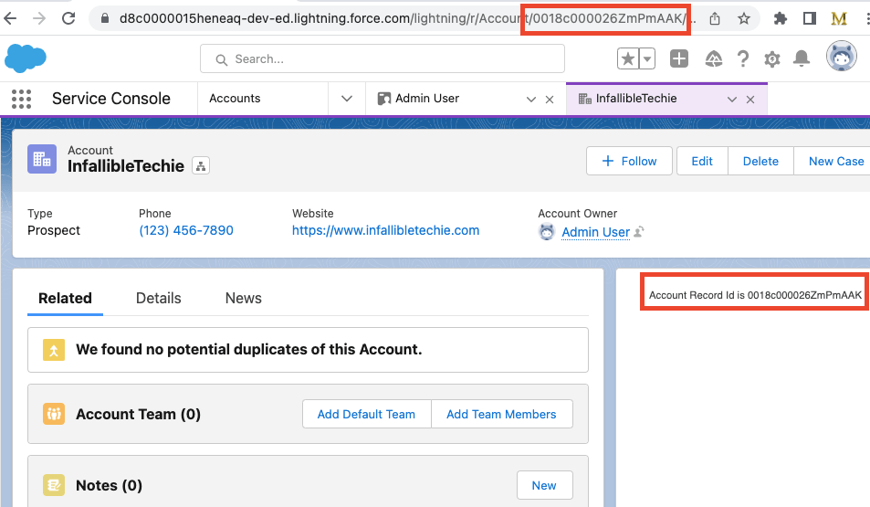Screen dimensions: 870x507
Task: Click the Edit button
Action: pyautogui.click(x=702, y=161)
